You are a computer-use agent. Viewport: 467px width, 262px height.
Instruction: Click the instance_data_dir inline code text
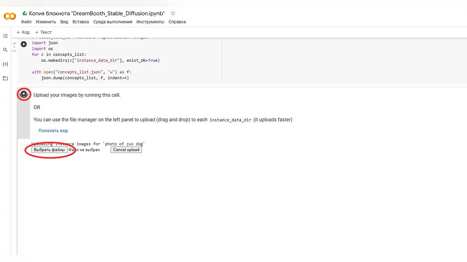(x=230, y=120)
